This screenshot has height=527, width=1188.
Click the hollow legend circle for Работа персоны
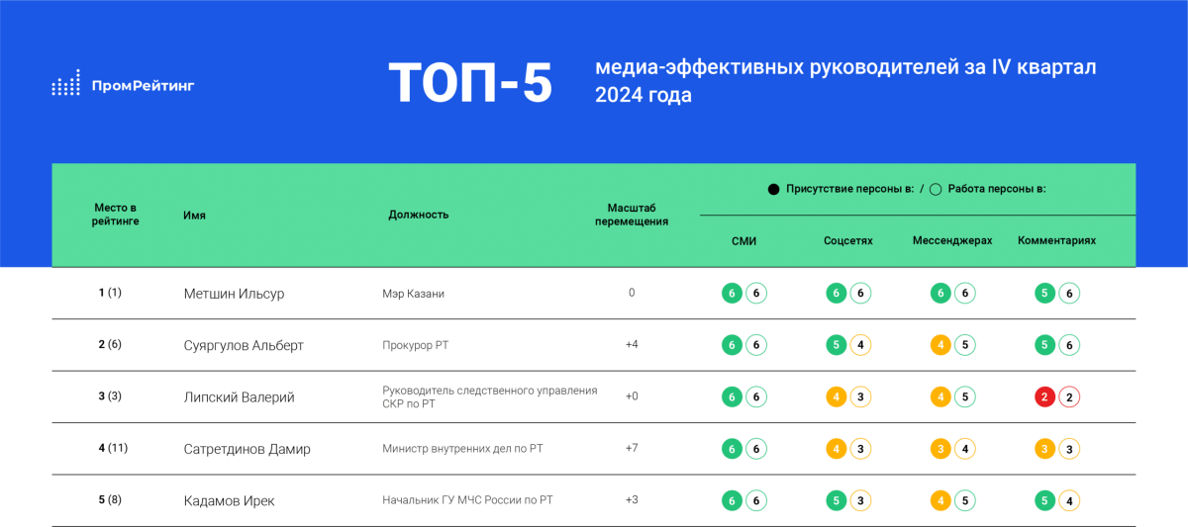tap(936, 189)
